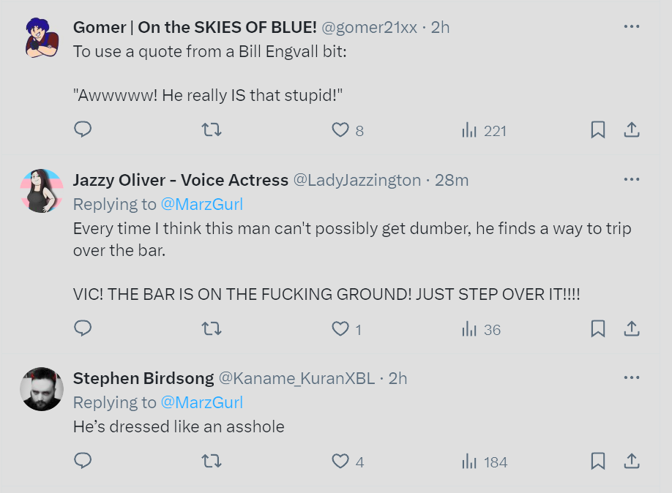
Task: Open the share menu on Gomer's tweet
Action: [631, 130]
